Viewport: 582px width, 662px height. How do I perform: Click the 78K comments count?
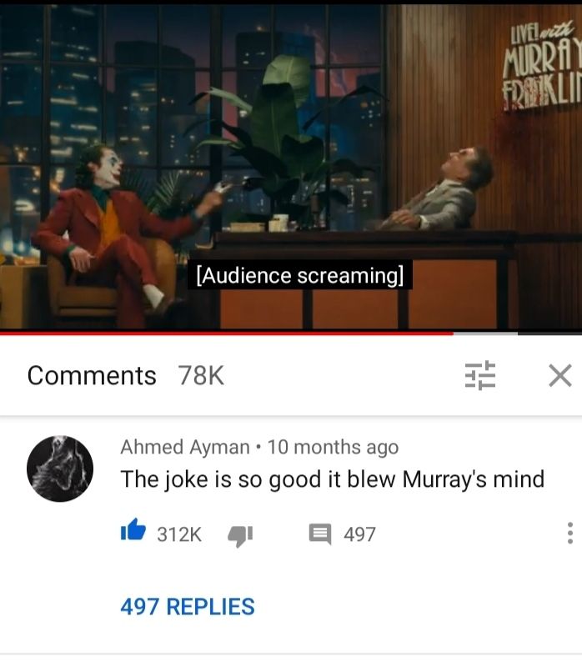[x=201, y=375]
